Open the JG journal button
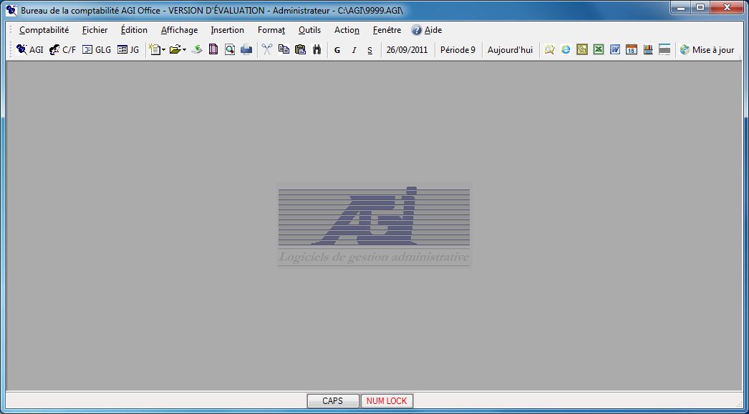The width and height of the screenshot is (749, 414). coord(128,49)
